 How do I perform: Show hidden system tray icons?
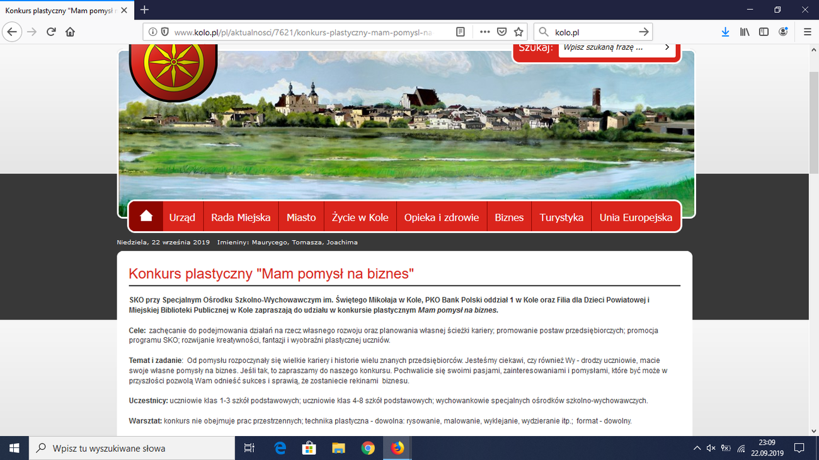click(697, 448)
